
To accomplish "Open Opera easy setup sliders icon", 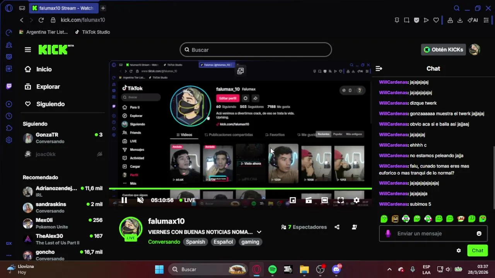I will pyautogui.click(x=486, y=20).
